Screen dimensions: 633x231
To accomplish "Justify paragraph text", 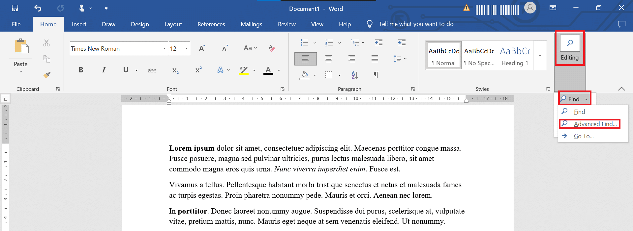I will pyautogui.click(x=375, y=59).
